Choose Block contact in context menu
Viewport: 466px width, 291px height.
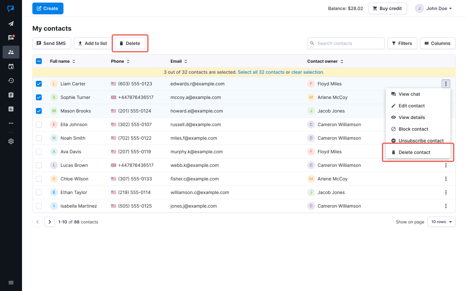click(x=413, y=129)
